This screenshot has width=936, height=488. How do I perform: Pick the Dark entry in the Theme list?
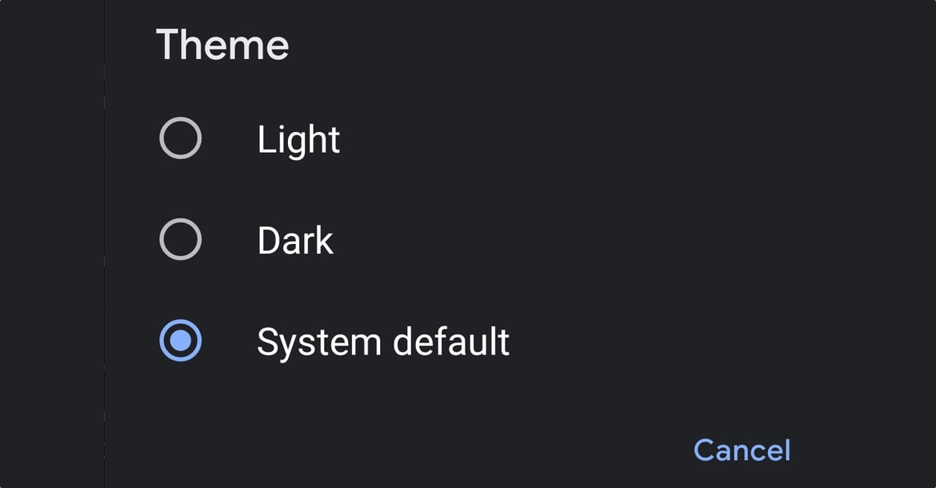[295, 240]
